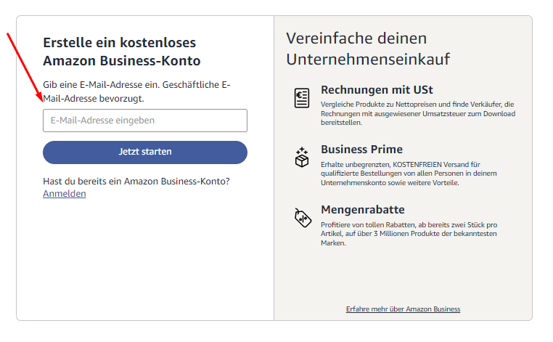Click the Business Prime package icon

tap(302, 157)
